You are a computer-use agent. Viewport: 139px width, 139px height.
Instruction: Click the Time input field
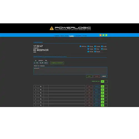pos(46,63)
